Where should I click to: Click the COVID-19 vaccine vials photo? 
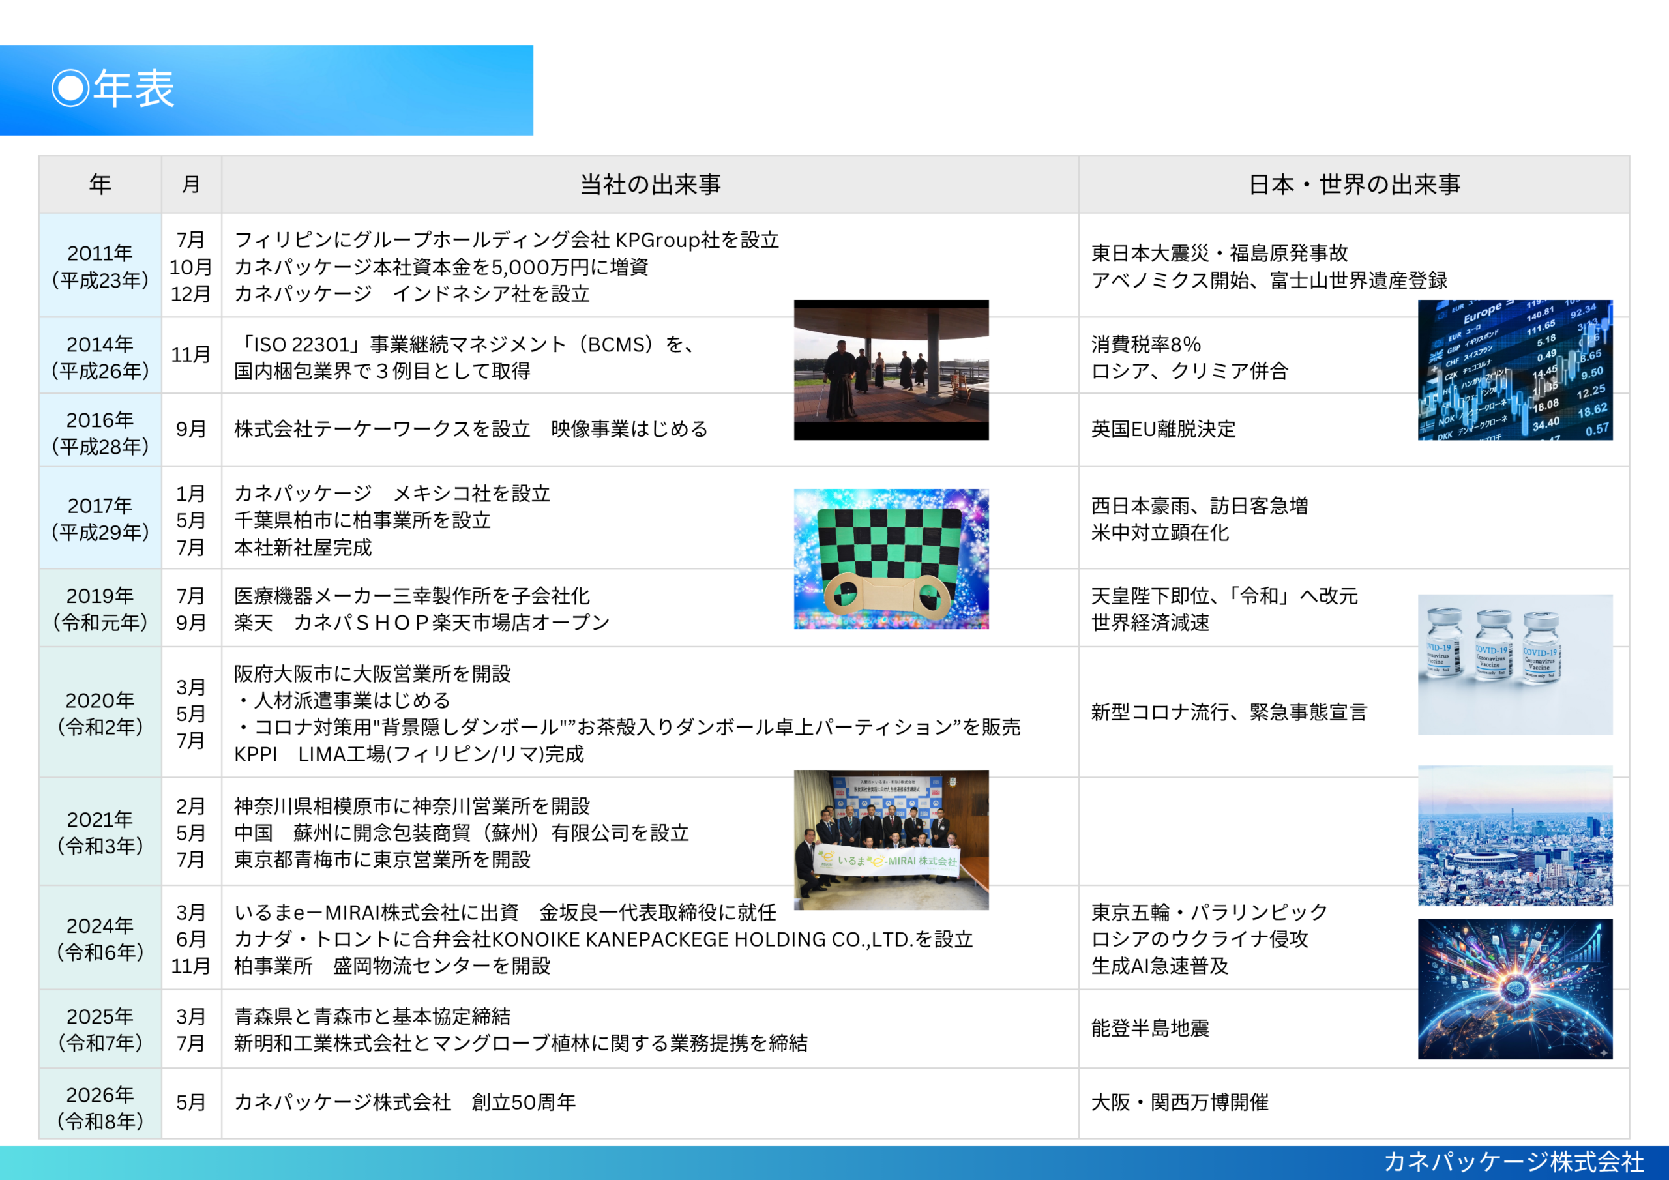[1514, 664]
